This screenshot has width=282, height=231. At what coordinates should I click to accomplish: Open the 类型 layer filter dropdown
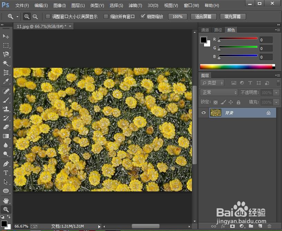[212, 83]
